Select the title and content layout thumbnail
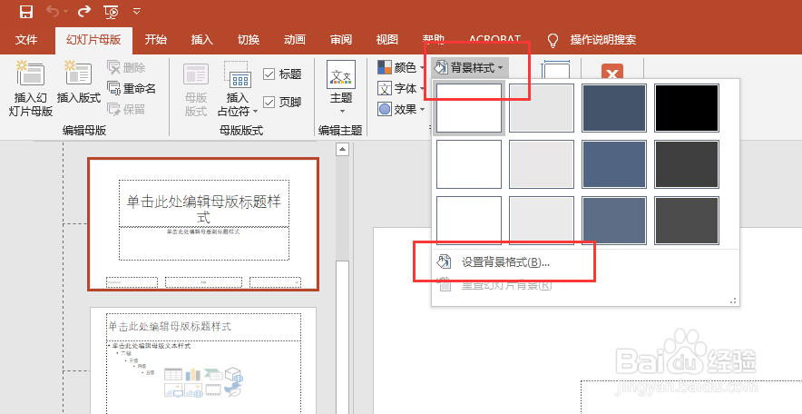Image resolution: width=802 pixels, height=414 pixels. (x=203, y=360)
